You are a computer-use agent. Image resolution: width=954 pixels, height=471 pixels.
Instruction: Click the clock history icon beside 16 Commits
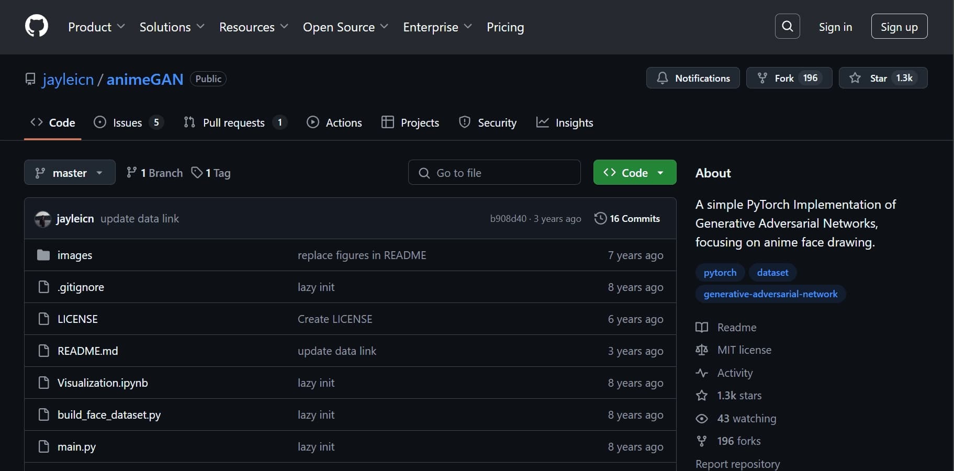[x=600, y=218]
